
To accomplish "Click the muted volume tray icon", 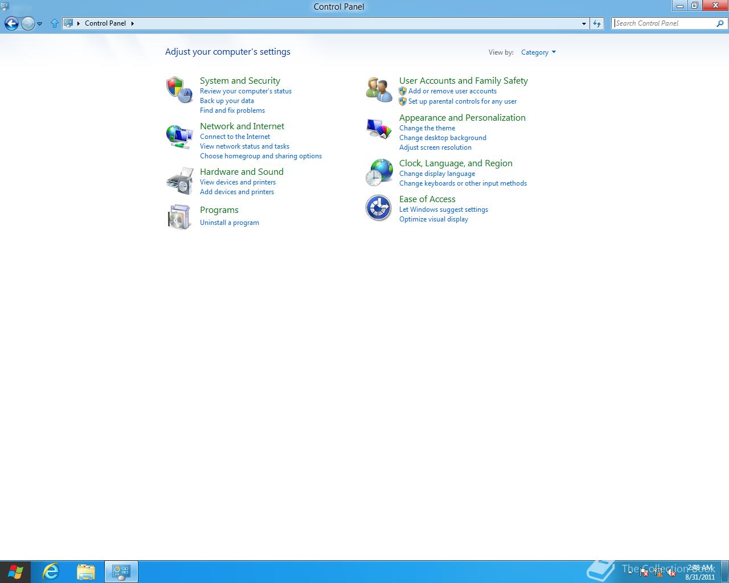I will (x=671, y=572).
